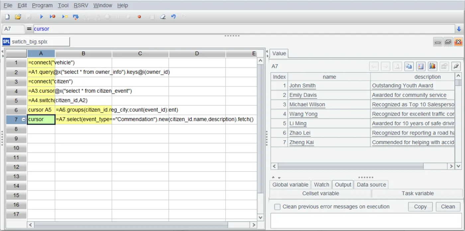Click the debug execute icon
This screenshot has width=465, height=231.
(x=52, y=17)
